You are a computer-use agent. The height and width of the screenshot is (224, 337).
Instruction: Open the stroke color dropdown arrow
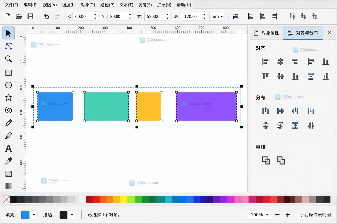(x=72, y=214)
